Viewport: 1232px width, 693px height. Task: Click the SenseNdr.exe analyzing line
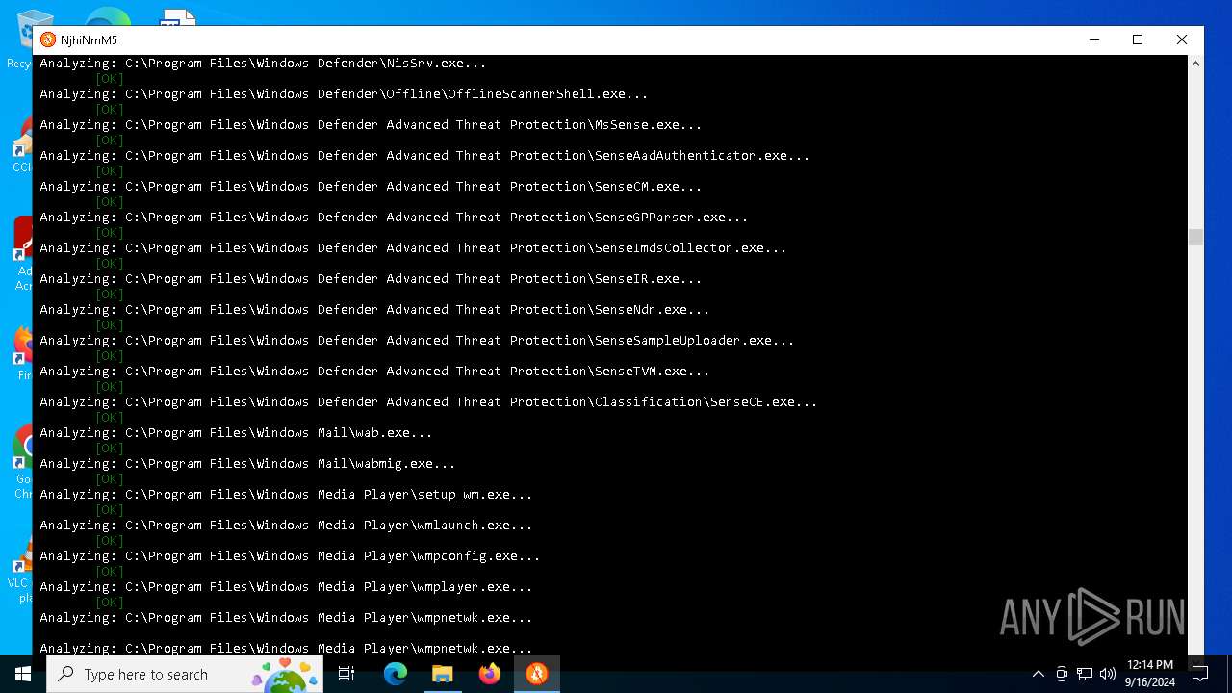[374, 310]
